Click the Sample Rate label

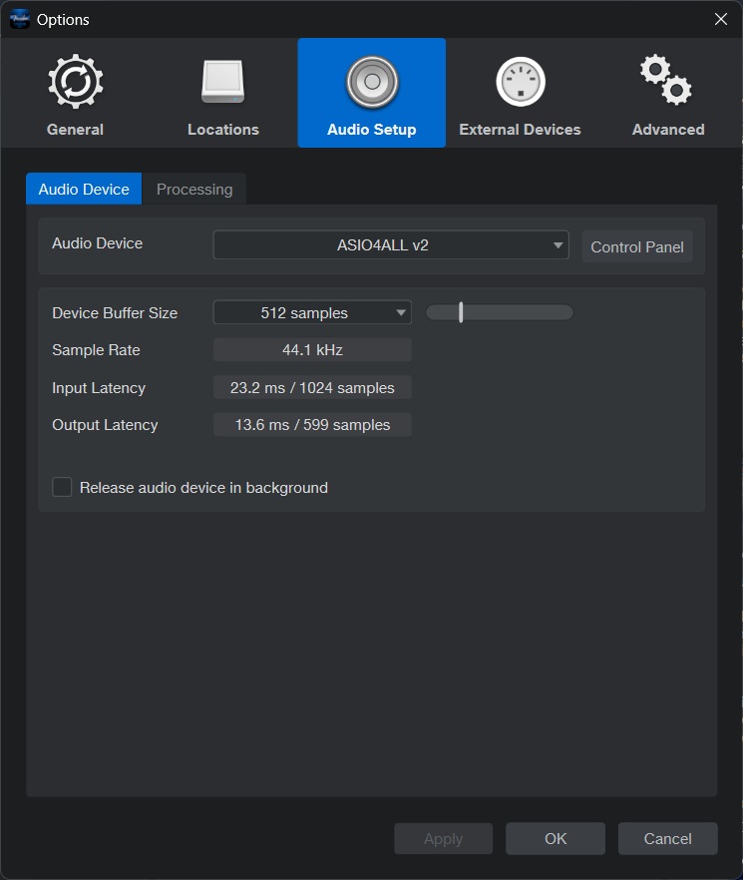96,350
